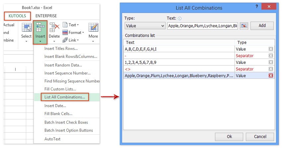
Task: Remove the A,B,C,D,E,F,G,H,I combination row
Action: tap(271, 49)
